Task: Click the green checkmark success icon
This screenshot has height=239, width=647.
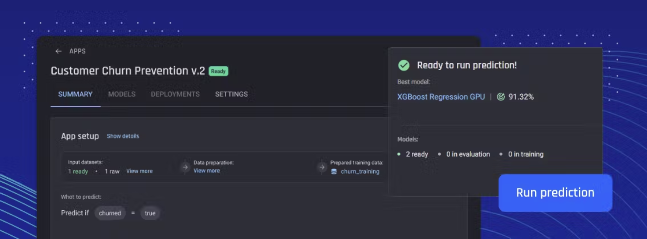Action: coord(404,65)
